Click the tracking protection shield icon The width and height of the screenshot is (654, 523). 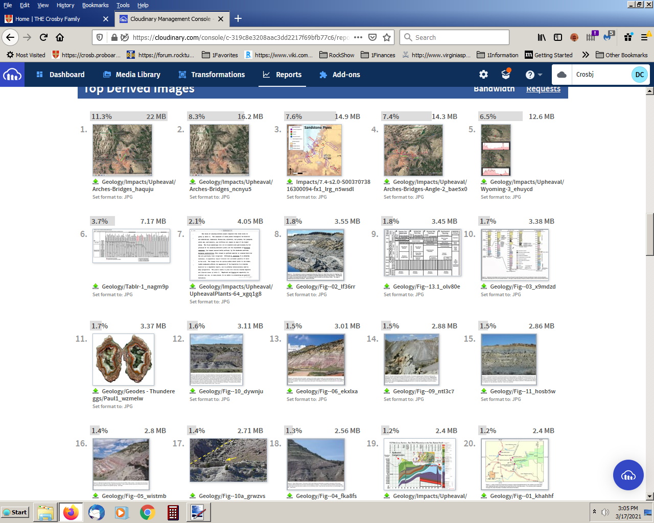(x=100, y=37)
